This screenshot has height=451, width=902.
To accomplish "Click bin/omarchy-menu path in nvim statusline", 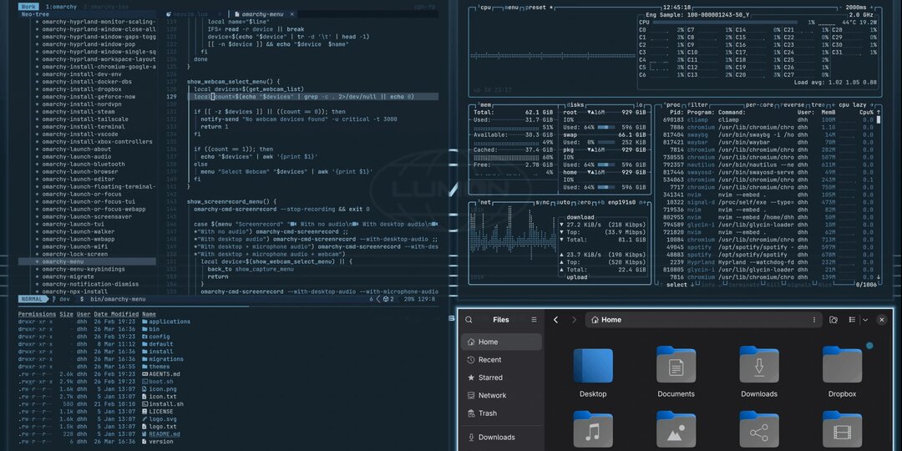I will [x=118, y=299].
